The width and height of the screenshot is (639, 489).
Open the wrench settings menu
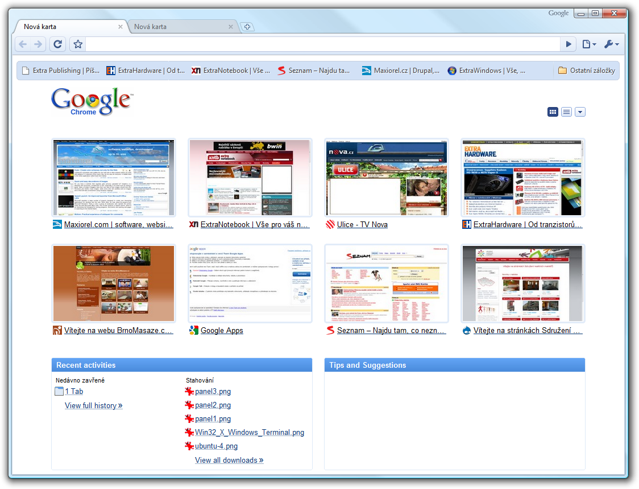(611, 44)
